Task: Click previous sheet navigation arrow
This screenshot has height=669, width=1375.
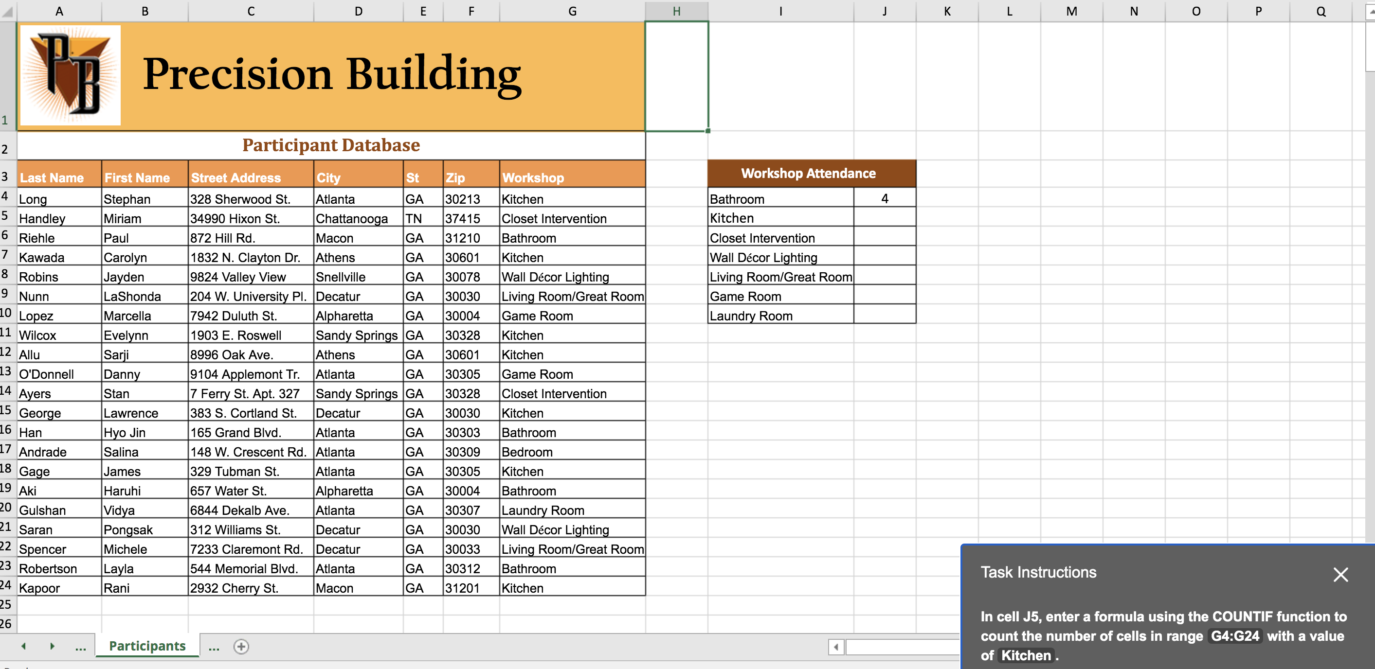Action: click(x=23, y=646)
